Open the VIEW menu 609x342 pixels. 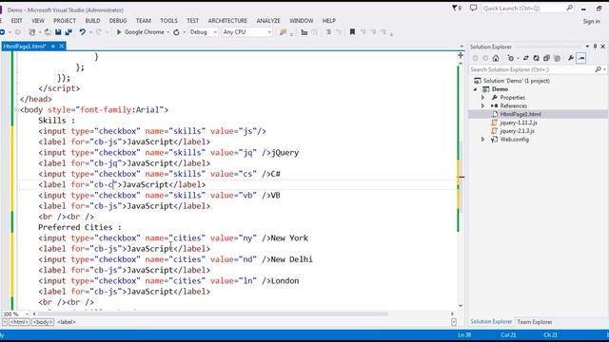click(x=38, y=21)
